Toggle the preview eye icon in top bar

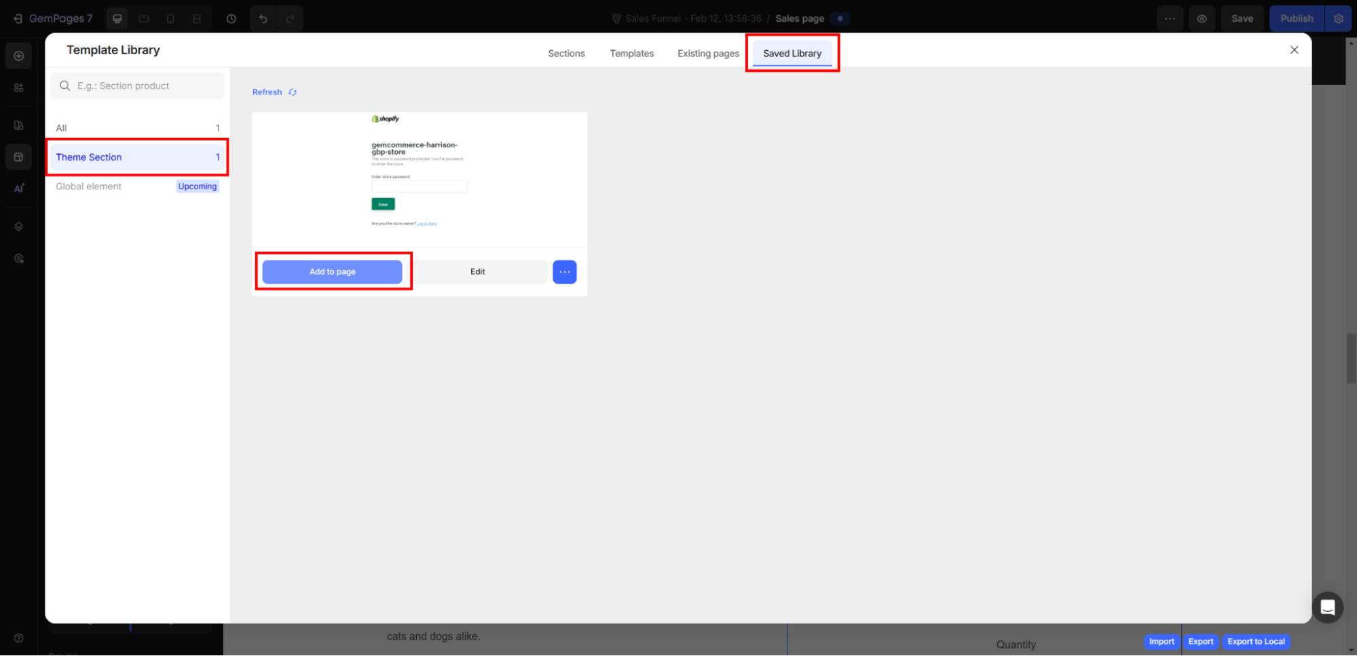[x=1202, y=18]
